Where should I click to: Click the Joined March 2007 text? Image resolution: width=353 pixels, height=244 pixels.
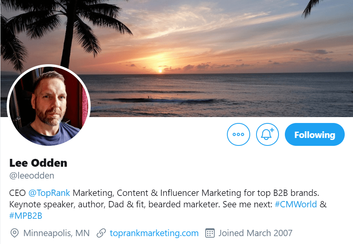[256, 233]
